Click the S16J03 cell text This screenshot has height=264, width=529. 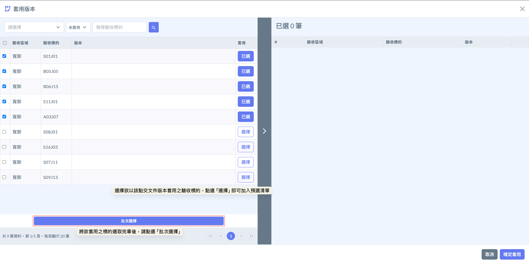tap(50, 147)
